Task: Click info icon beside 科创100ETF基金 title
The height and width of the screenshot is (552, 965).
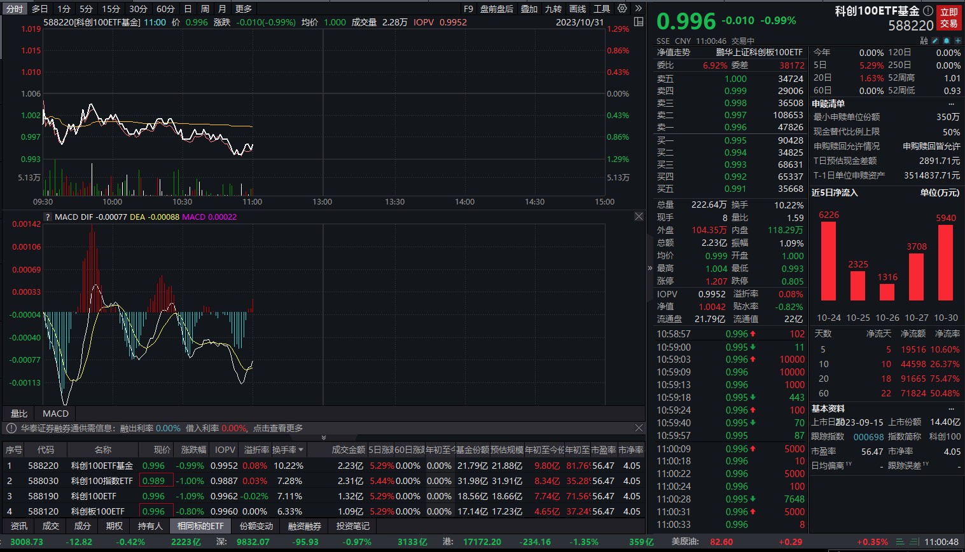Action: [x=927, y=11]
